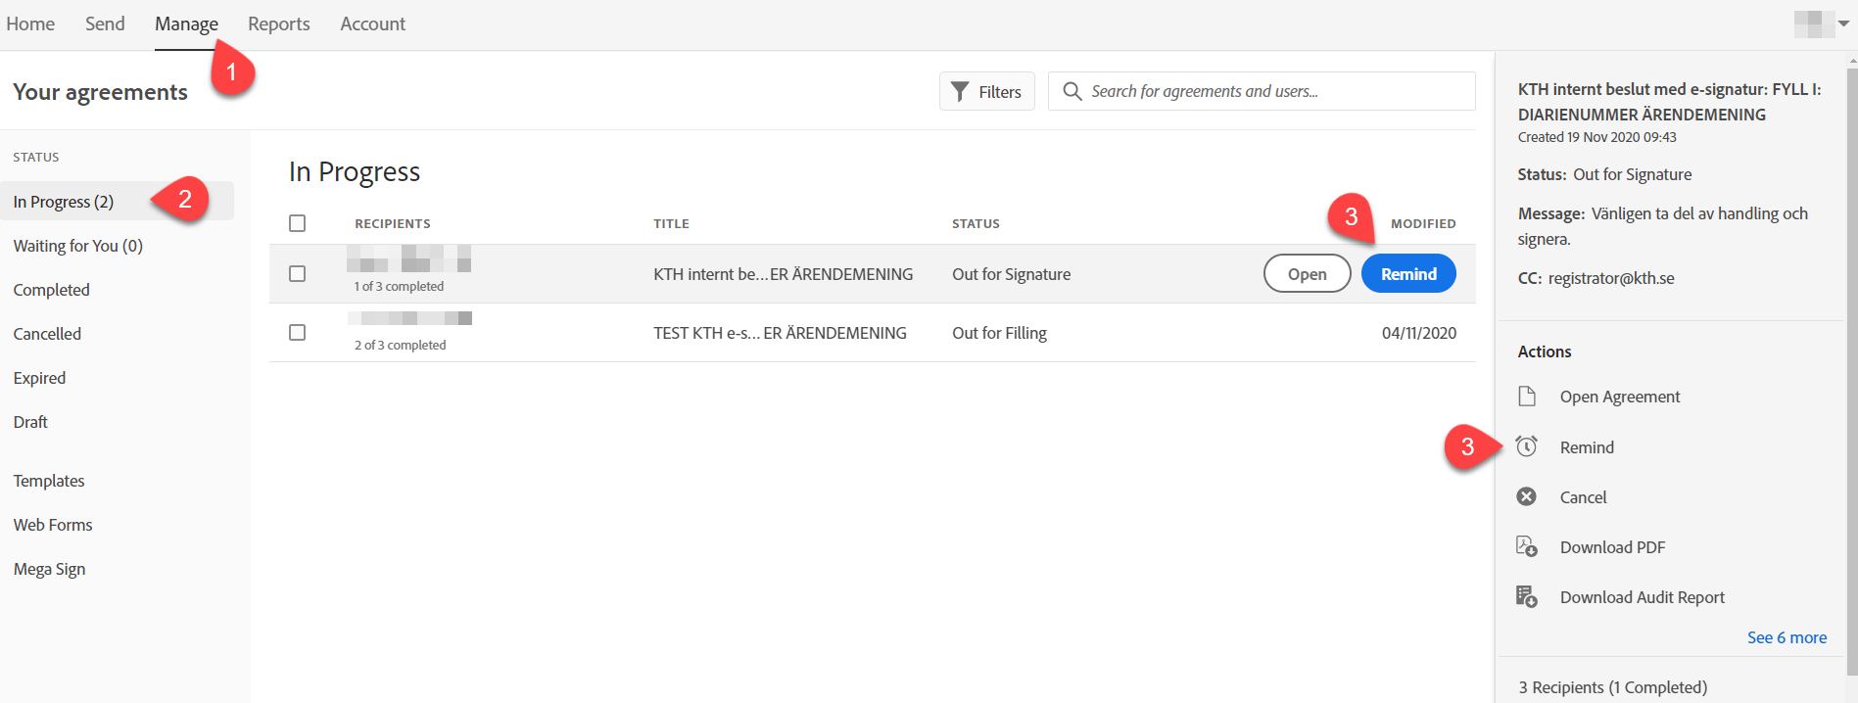Click Cancel text in Actions panel
Screen dimensions: 1858x703
(1583, 497)
